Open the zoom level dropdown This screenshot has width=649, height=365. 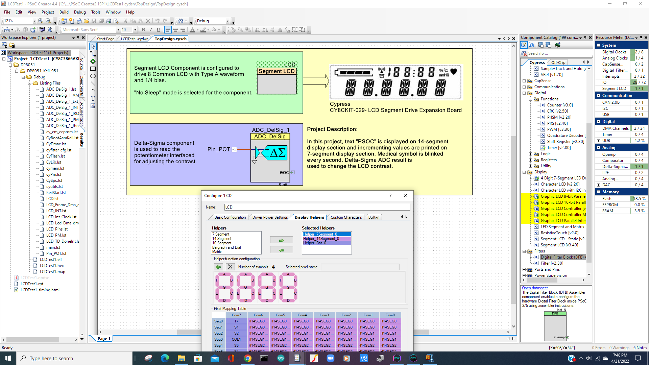point(34,21)
